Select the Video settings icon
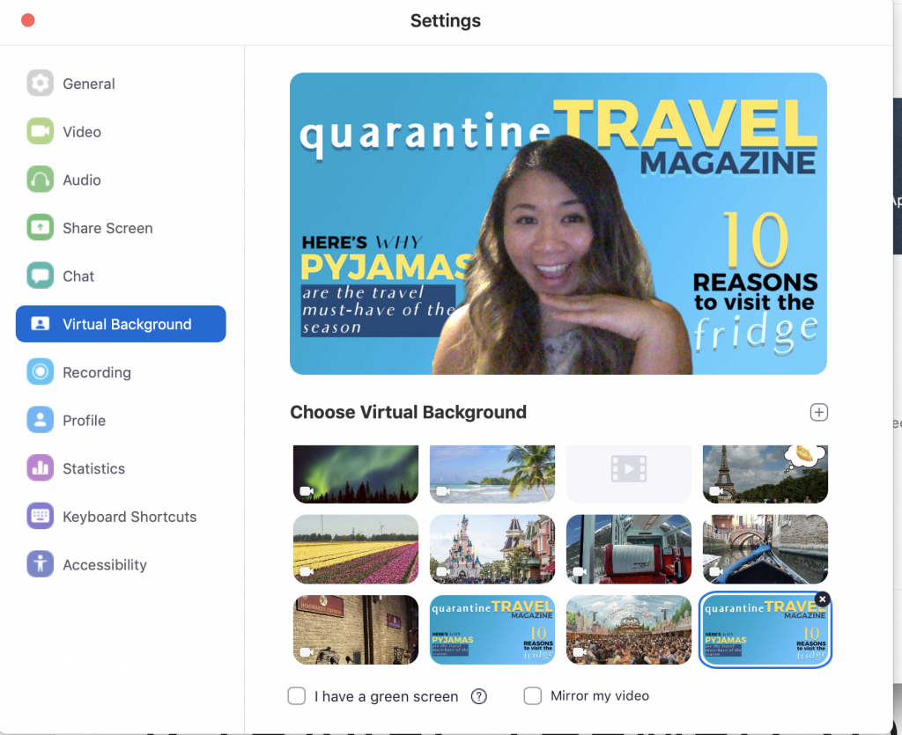This screenshot has height=735, width=902. point(40,131)
